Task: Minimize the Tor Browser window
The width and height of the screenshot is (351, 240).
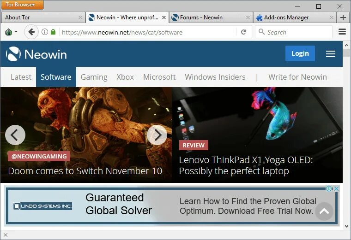Action: (x=297, y=6)
